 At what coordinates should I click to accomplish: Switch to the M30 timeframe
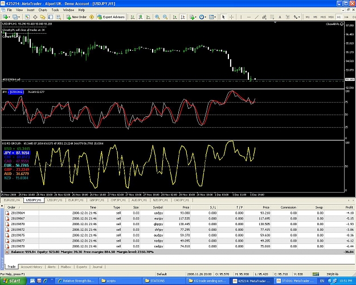tap(331, 17)
